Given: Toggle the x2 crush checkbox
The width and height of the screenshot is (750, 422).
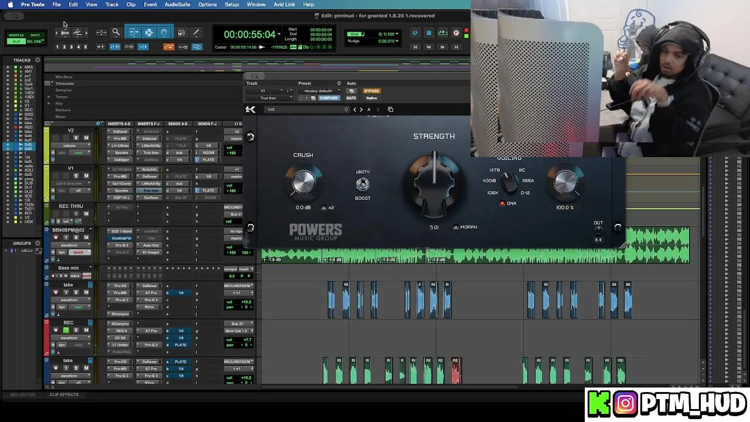Looking at the screenshot, I should tap(324, 207).
